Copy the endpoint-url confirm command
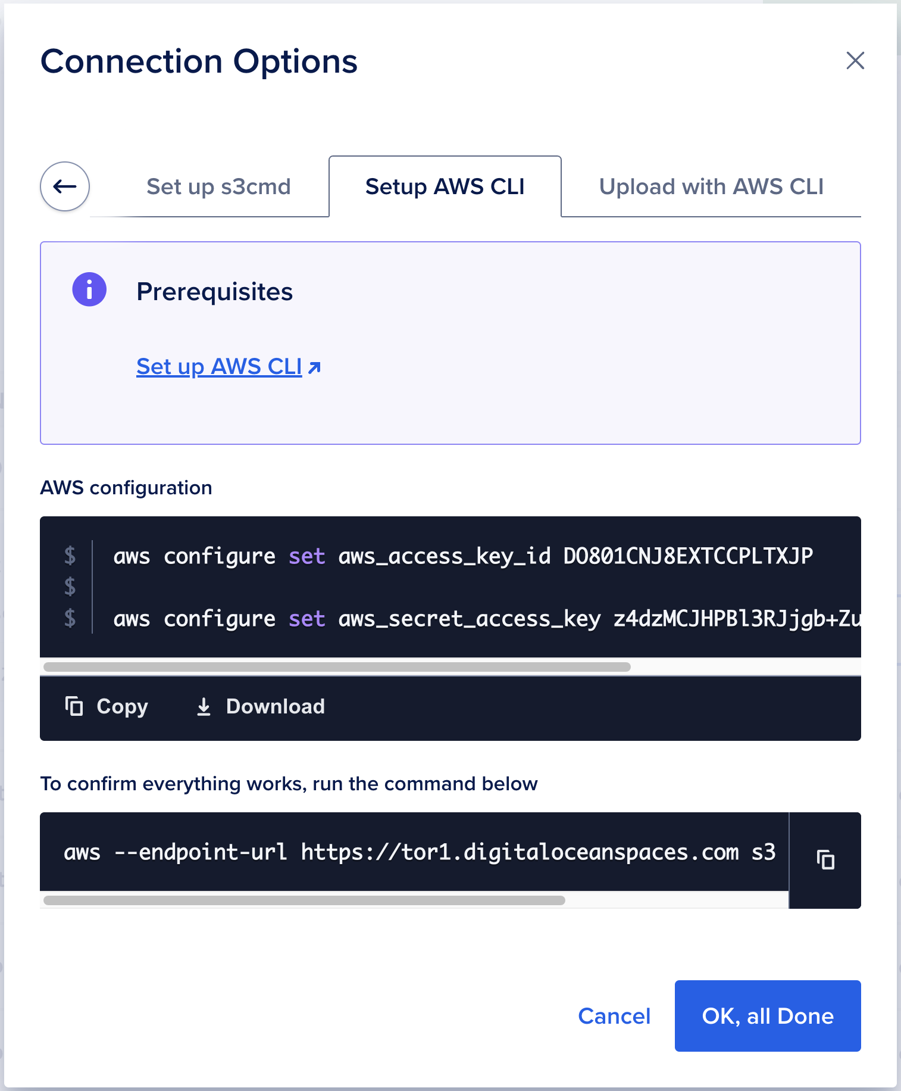The image size is (901, 1091). (x=825, y=860)
